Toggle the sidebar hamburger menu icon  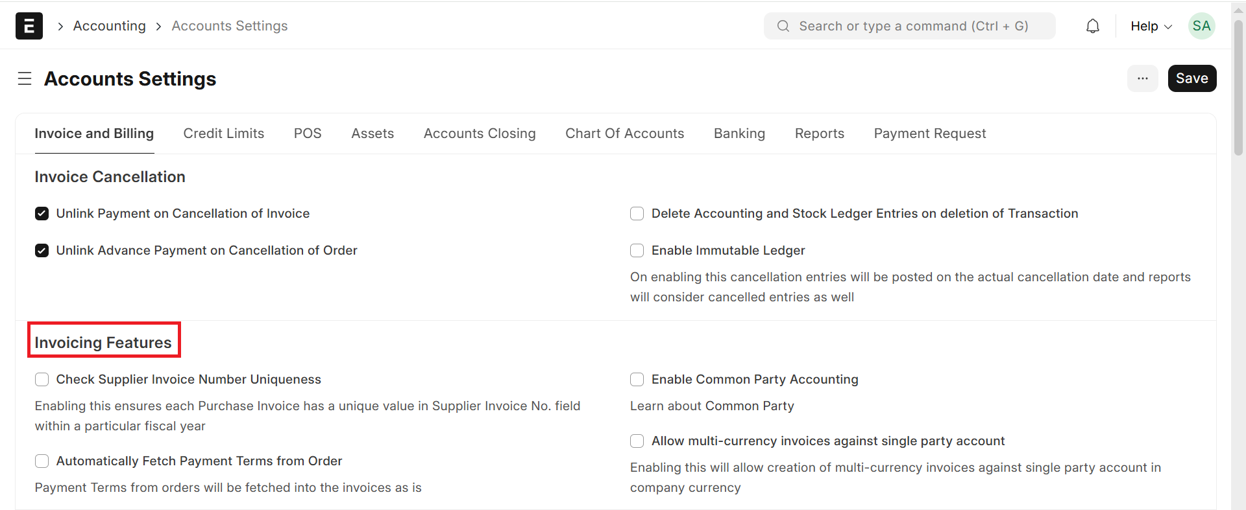pyautogui.click(x=25, y=79)
